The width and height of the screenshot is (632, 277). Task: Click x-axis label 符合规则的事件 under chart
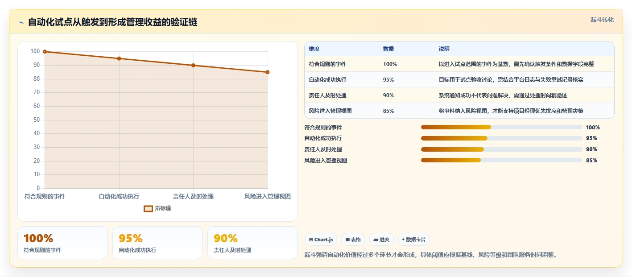tap(45, 196)
